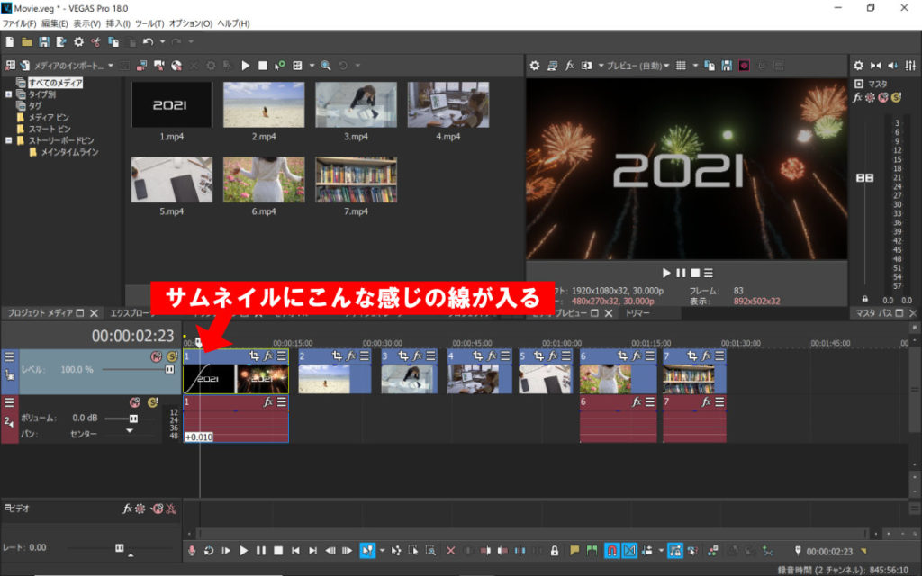This screenshot has width=922, height=576.
Task: Click the record microphone icon in transport bar
Action: pos(191,550)
